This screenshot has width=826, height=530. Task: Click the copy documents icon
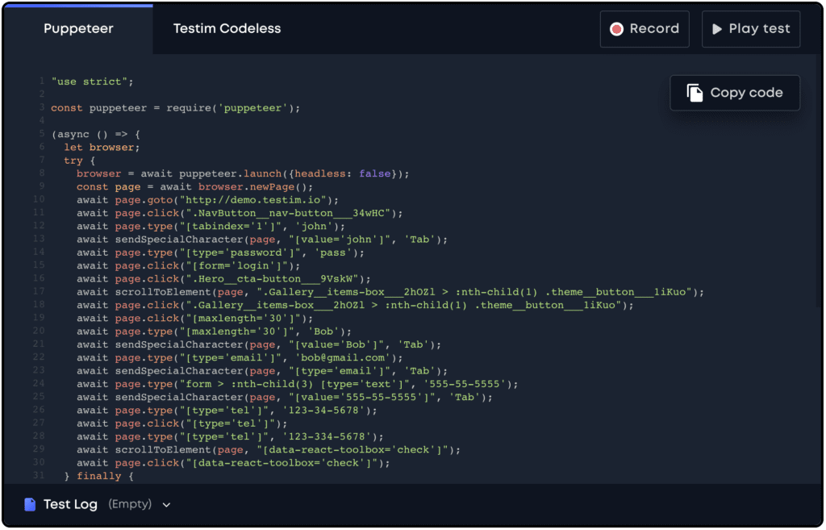click(695, 93)
